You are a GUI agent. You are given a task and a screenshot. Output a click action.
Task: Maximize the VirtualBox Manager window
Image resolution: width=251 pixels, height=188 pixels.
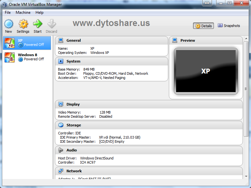pos(230,3)
